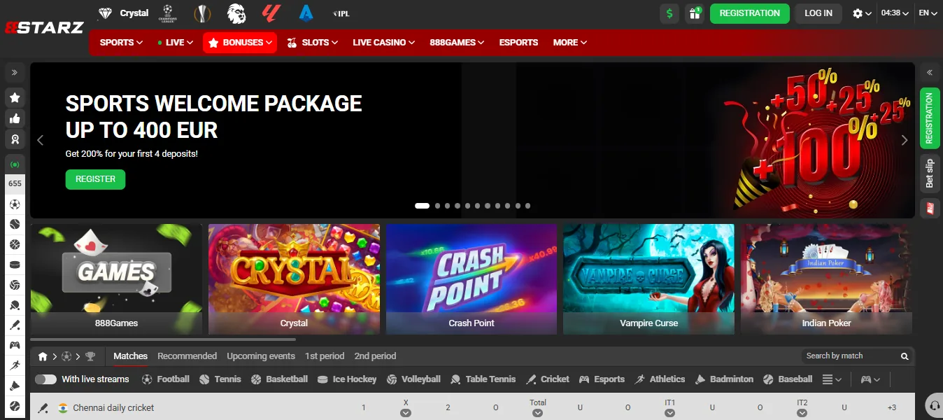Open the headset support chat icon
943x420 pixels.
[933, 405]
